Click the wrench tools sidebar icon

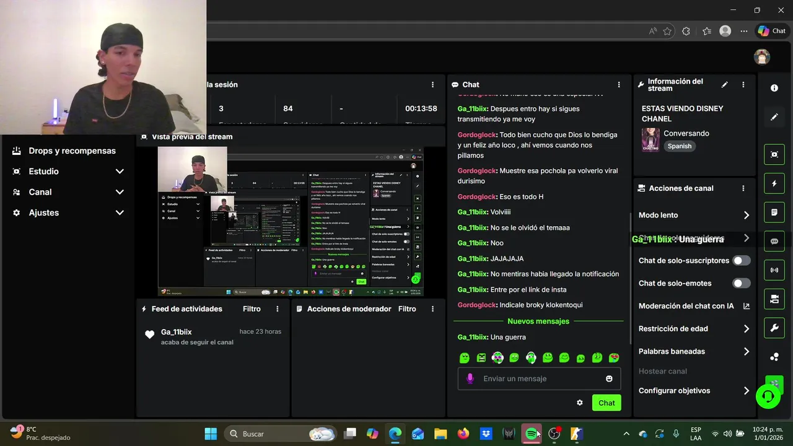click(x=774, y=328)
